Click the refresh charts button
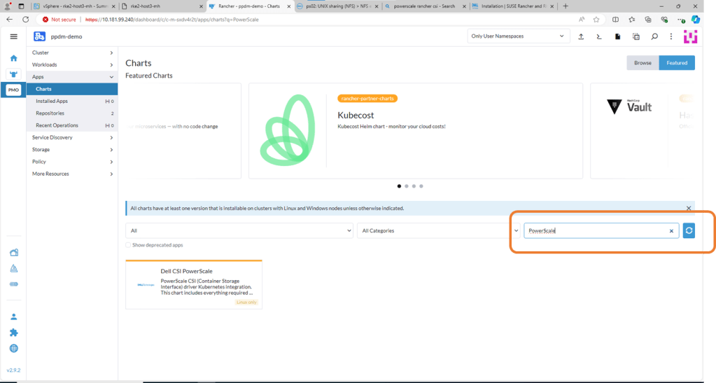This screenshot has height=383, width=716. coord(689,230)
